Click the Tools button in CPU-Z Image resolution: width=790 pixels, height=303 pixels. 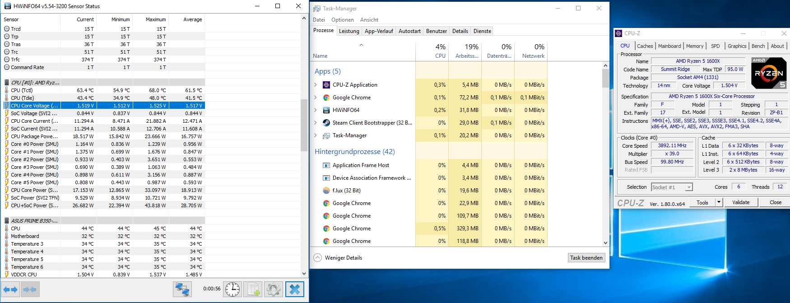[x=702, y=202]
